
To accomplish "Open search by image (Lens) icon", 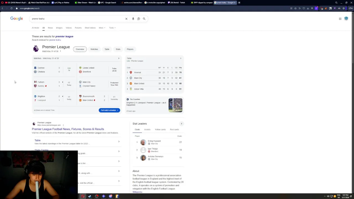I will pyautogui.click(x=139, y=19).
